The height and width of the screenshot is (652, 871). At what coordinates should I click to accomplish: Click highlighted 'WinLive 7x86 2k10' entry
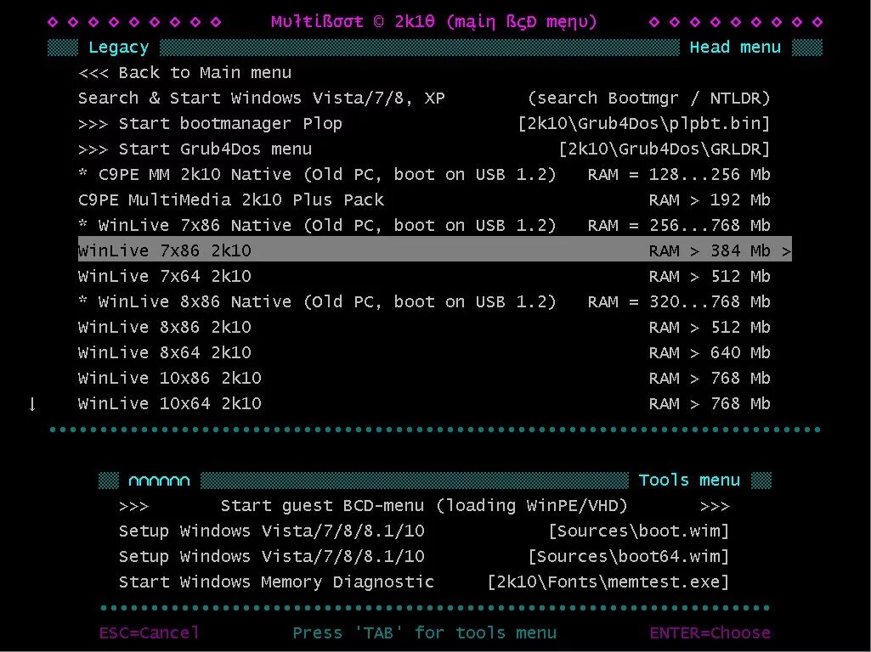click(x=434, y=250)
